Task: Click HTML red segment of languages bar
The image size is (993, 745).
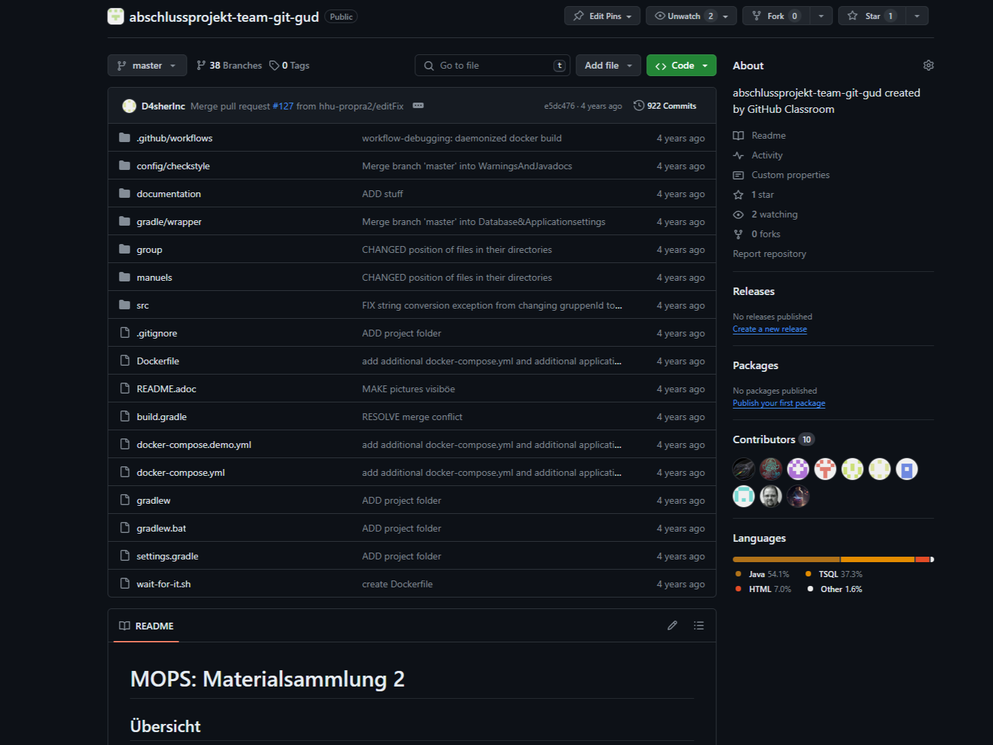Action: point(922,559)
